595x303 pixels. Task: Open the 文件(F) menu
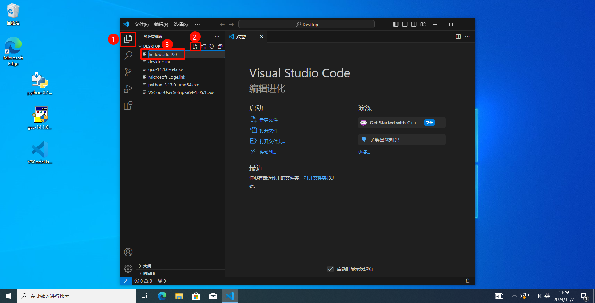tap(141, 24)
